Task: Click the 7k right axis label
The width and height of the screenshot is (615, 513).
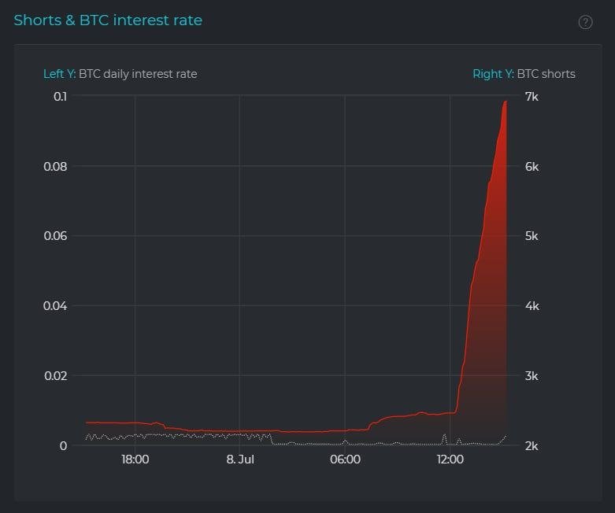Action: pyautogui.click(x=532, y=96)
